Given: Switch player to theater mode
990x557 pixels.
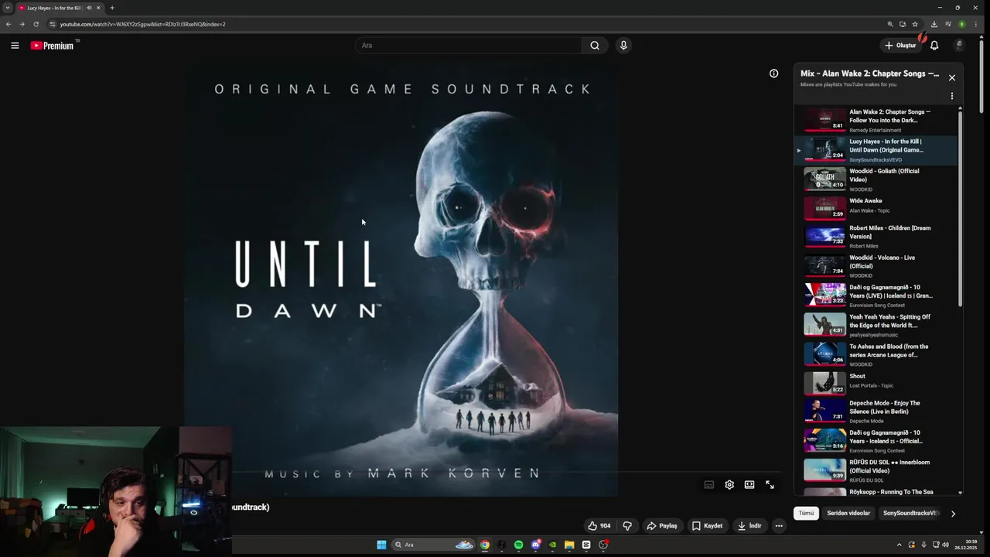Looking at the screenshot, I should 749,485.
